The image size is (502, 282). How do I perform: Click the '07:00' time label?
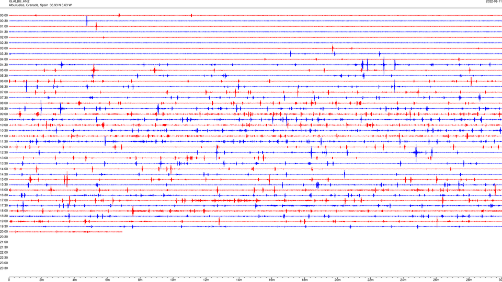4,92
